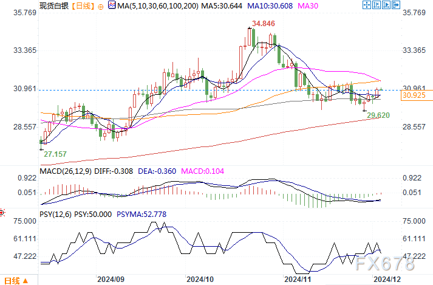Click the 27.157 low price label
This screenshot has height=285, width=433.
click(x=55, y=154)
